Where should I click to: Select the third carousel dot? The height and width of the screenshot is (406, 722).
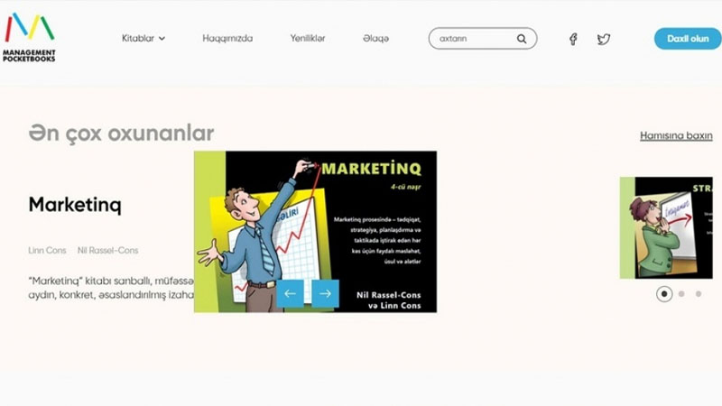pos(699,294)
